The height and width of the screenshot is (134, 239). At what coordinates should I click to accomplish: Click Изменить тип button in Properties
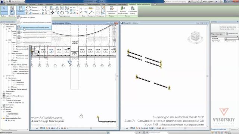coord(232,34)
